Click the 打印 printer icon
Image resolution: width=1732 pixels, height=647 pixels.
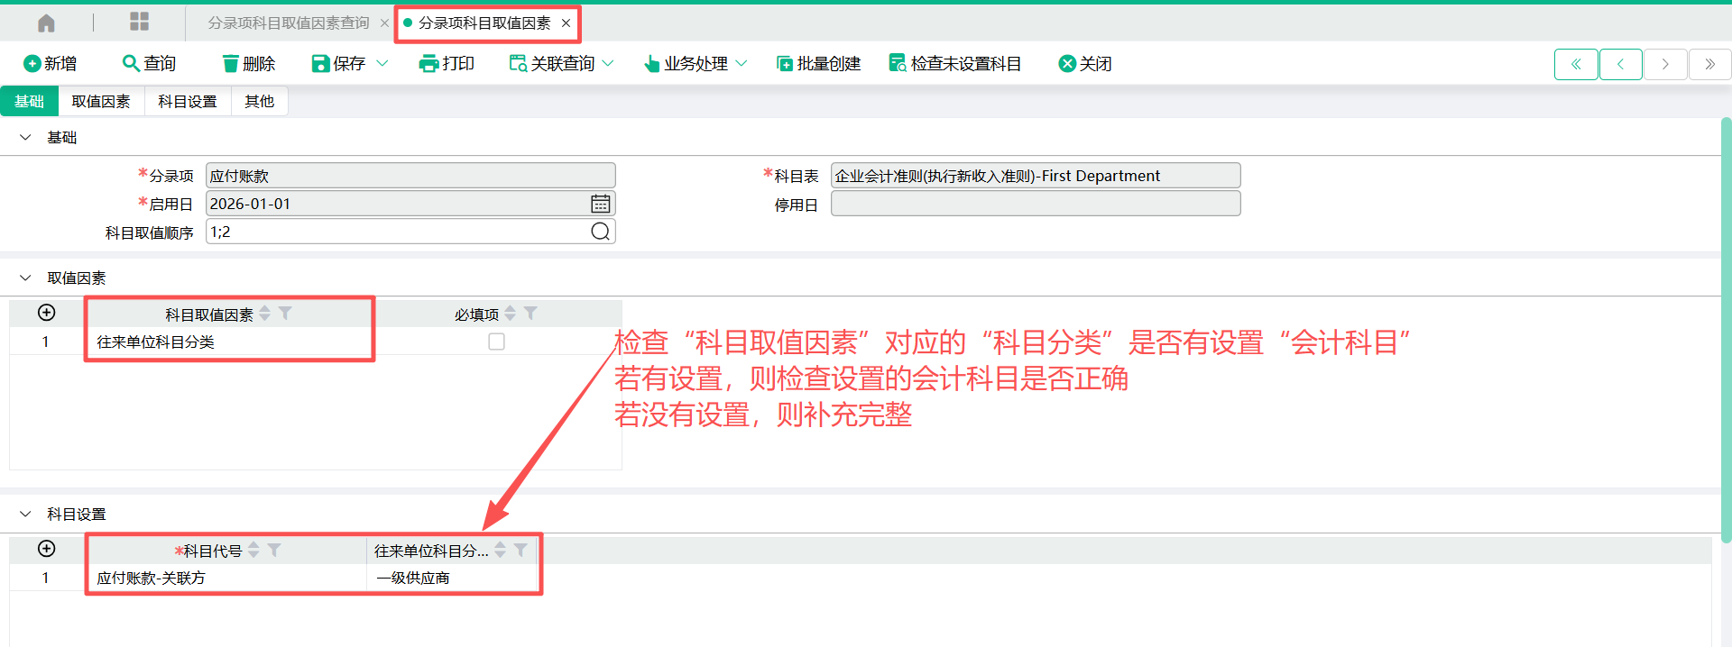[428, 63]
